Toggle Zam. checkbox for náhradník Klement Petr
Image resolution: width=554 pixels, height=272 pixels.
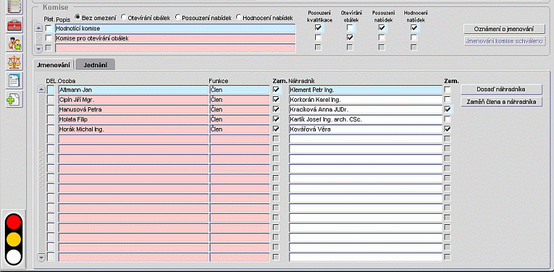tap(447, 90)
